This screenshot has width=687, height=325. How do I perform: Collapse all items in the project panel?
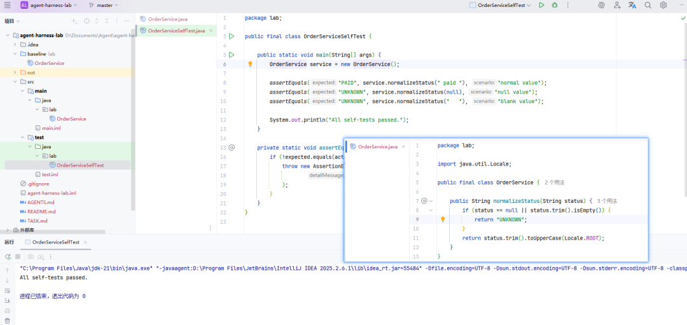coord(107,21)
